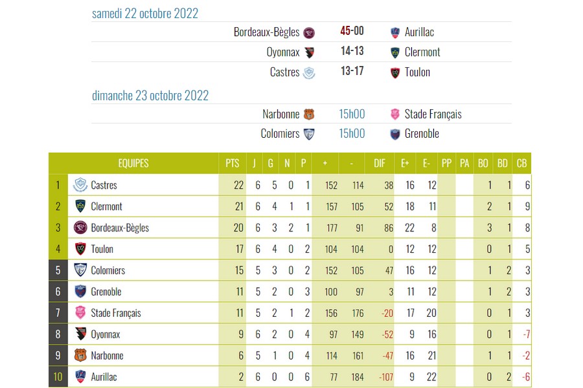Click the Narbonne orange crest in standings

click(81, 356)
